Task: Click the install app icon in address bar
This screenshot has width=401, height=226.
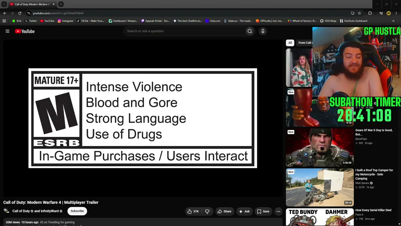Action: pyautogui.click(x=352, y=13)
